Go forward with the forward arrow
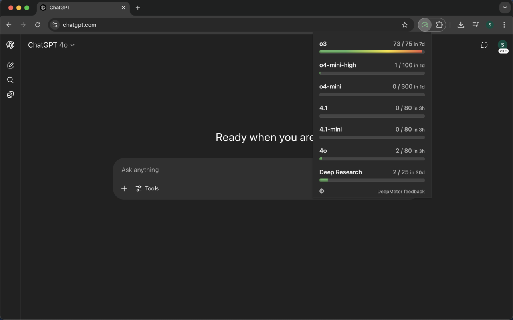 point(23,25)
